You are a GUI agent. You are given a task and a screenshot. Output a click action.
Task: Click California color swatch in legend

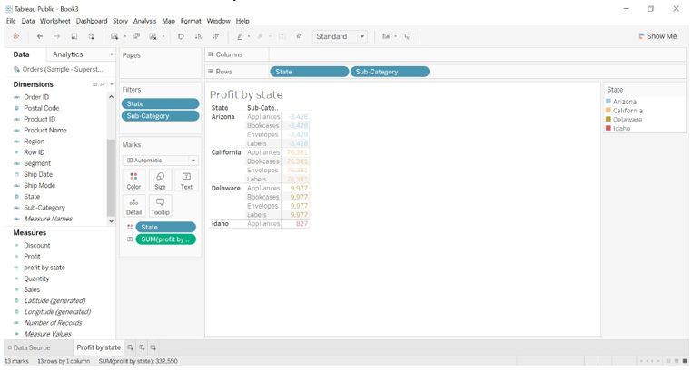(x=608, y=110)
